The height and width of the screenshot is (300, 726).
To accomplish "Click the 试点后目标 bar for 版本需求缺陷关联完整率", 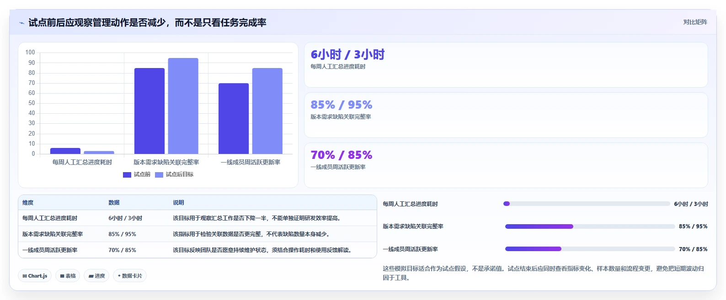I will click(x=183, y=106).
